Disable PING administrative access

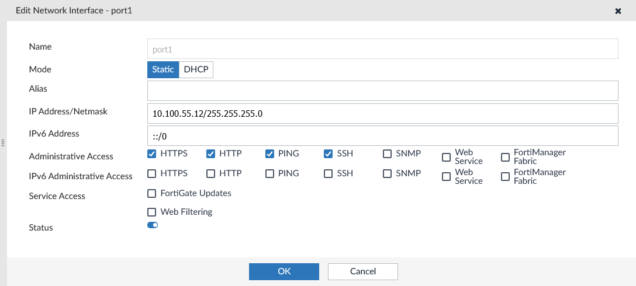(x=270, y=154)
